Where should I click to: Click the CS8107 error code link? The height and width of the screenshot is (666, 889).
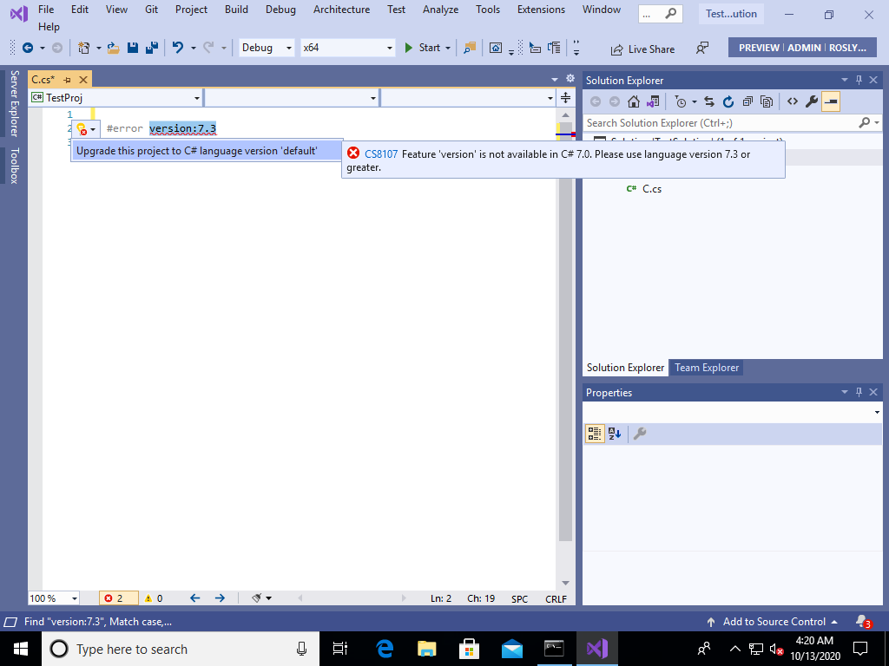(381, 154)
